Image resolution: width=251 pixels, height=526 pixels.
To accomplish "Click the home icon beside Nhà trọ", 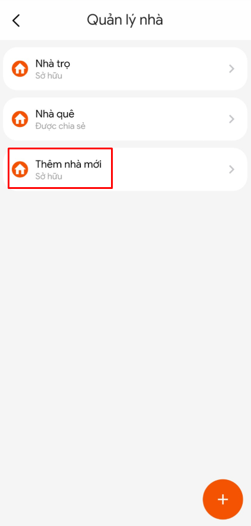I will (20, 68).
